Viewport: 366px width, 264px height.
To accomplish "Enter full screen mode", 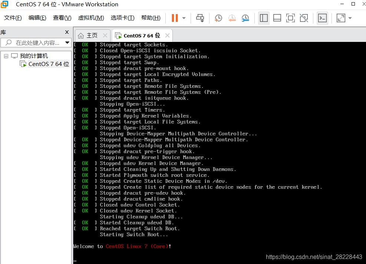I will point(290,18).
